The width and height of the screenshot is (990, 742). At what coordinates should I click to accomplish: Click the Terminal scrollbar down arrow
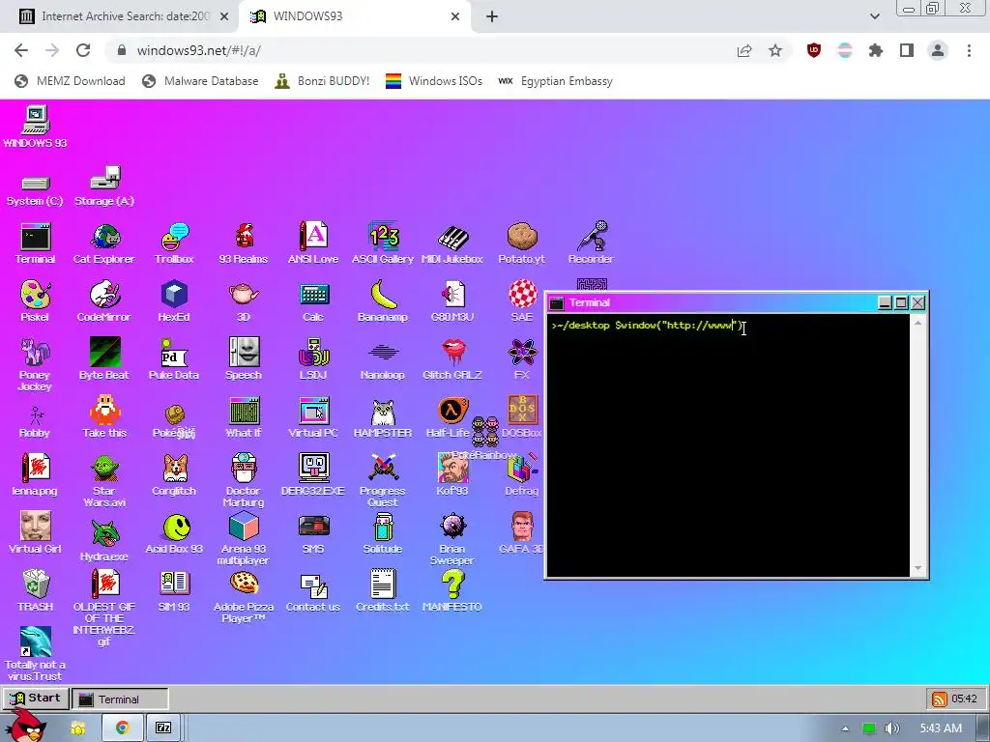pos(918,568)
